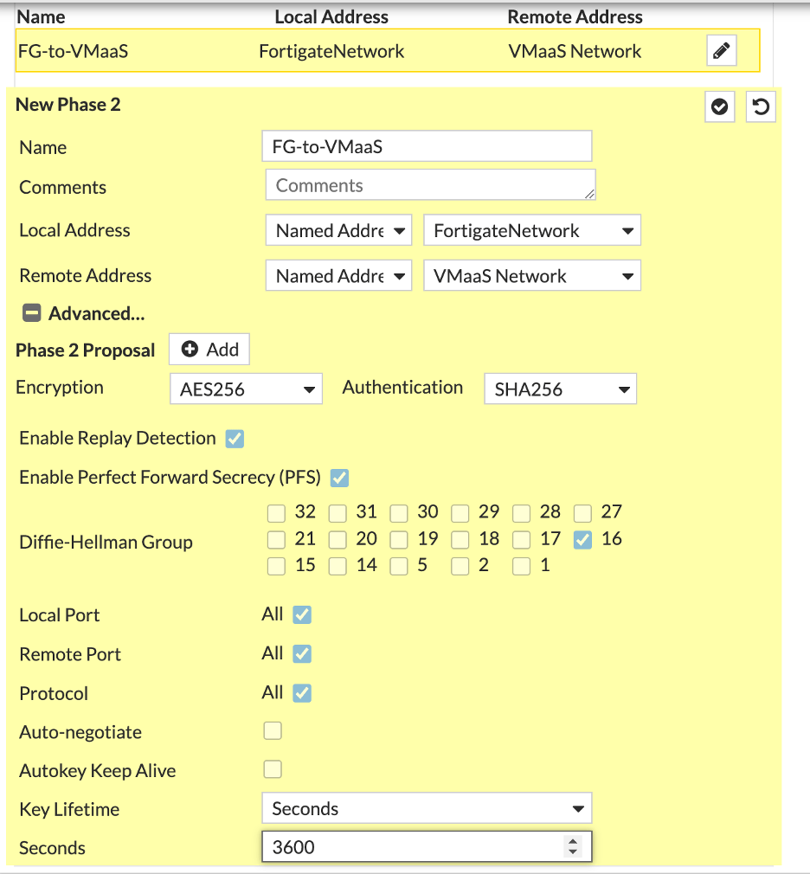Open the FortigateNetwork local address dropdown
This screenshot has width=810, height=874.
pos(532,231)
